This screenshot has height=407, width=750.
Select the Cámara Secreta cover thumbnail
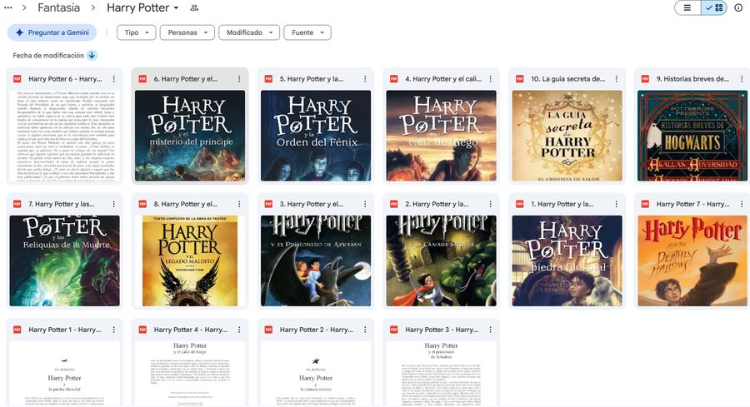(441, 261)
